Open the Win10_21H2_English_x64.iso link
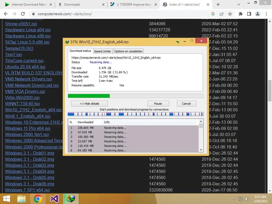Viewport: 272px width, 204px height. click(33, 110)
